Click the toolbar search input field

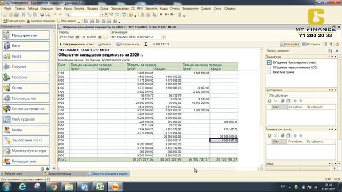[85, 14]
